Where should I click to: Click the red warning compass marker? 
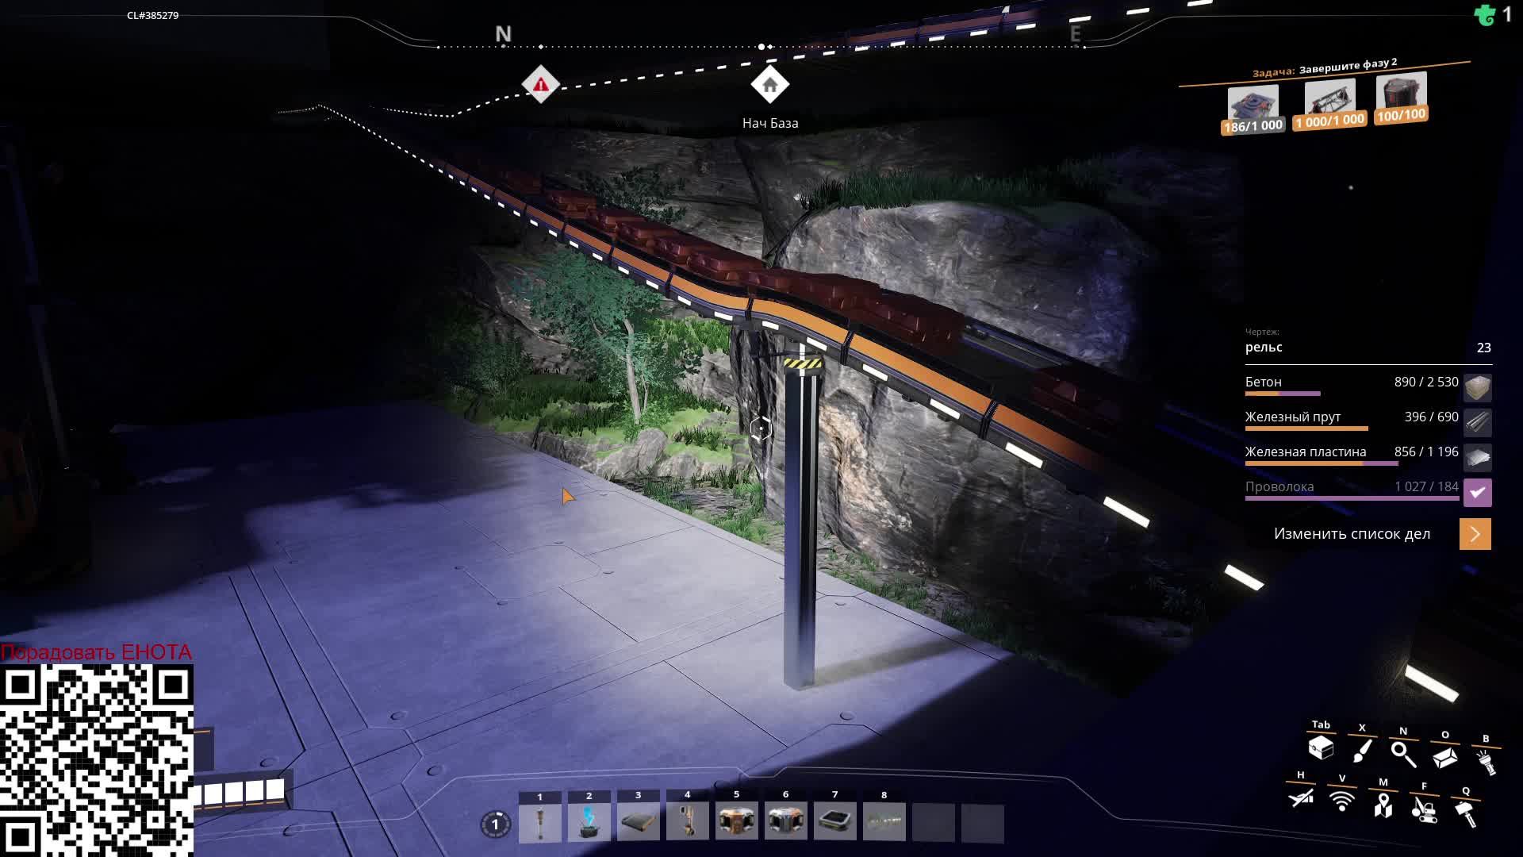click(x=541, y=84)
